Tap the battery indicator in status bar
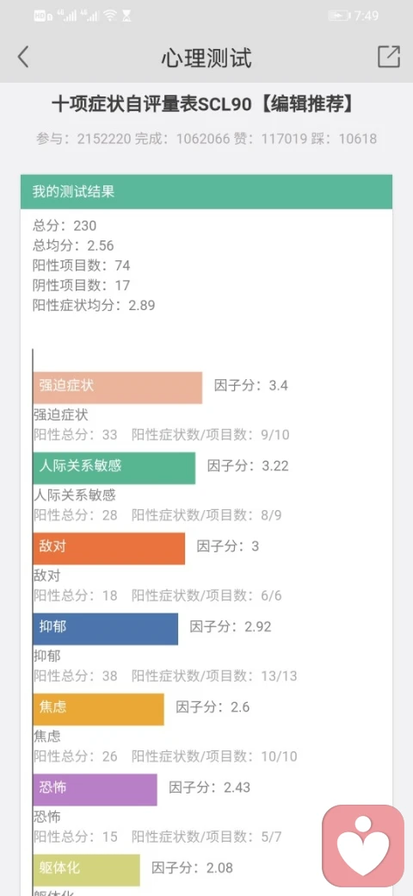This screenshot has width=413, height=896. point(339,16)
